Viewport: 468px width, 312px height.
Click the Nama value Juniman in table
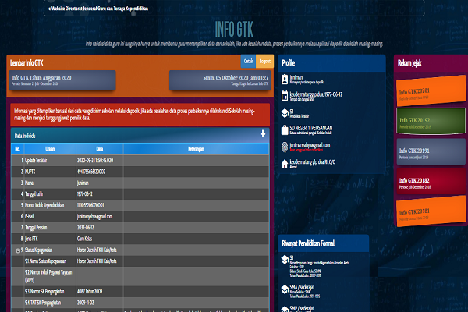click(x=83, y=183)
